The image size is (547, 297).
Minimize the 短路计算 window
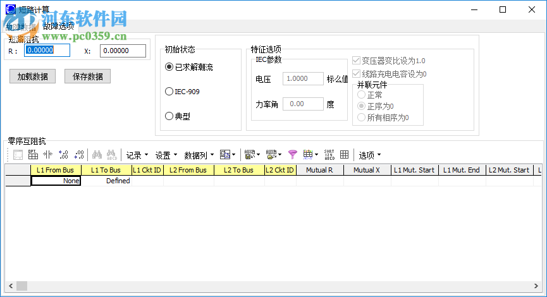474,9
